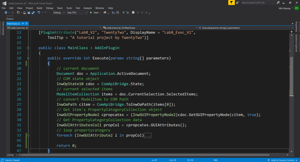
Task: Switch to the Output tab
Action: click(10, 19)
